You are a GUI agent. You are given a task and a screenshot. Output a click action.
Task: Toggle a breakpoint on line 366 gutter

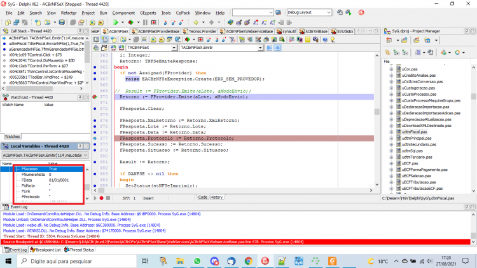tap(95, 73)
